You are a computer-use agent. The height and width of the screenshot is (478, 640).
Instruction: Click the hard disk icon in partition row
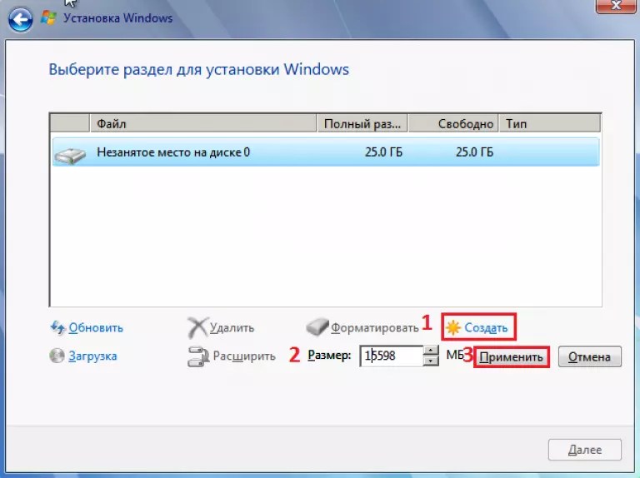point(70,156)
